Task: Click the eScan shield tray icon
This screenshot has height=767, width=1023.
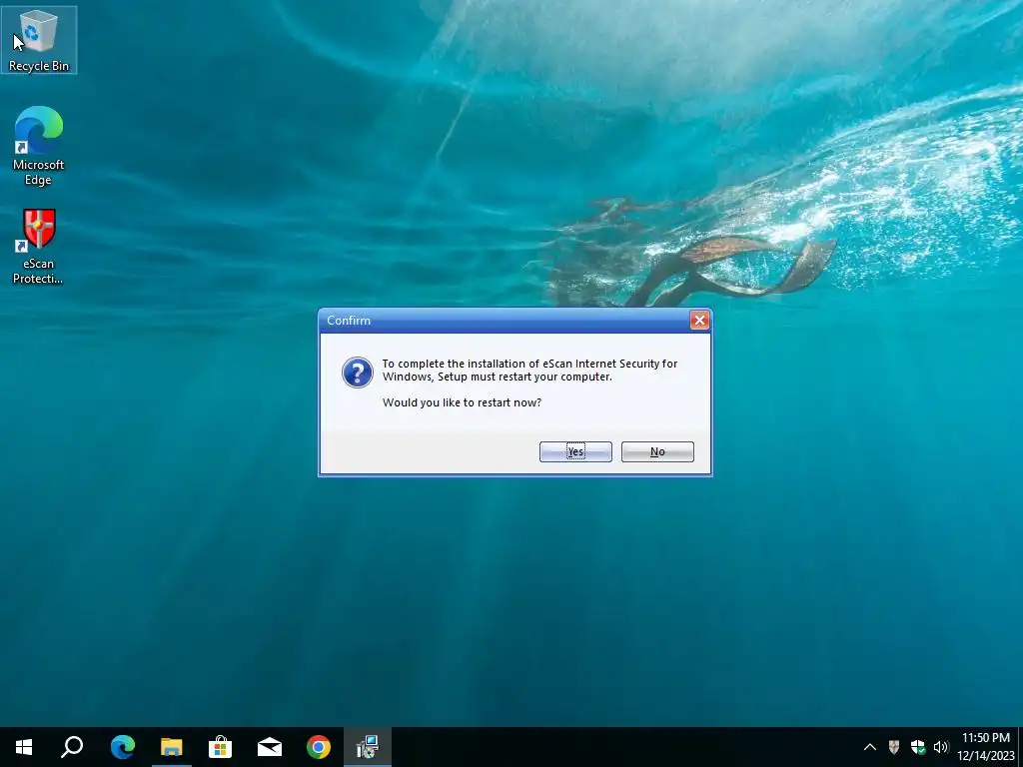Action: pos(894,747)
